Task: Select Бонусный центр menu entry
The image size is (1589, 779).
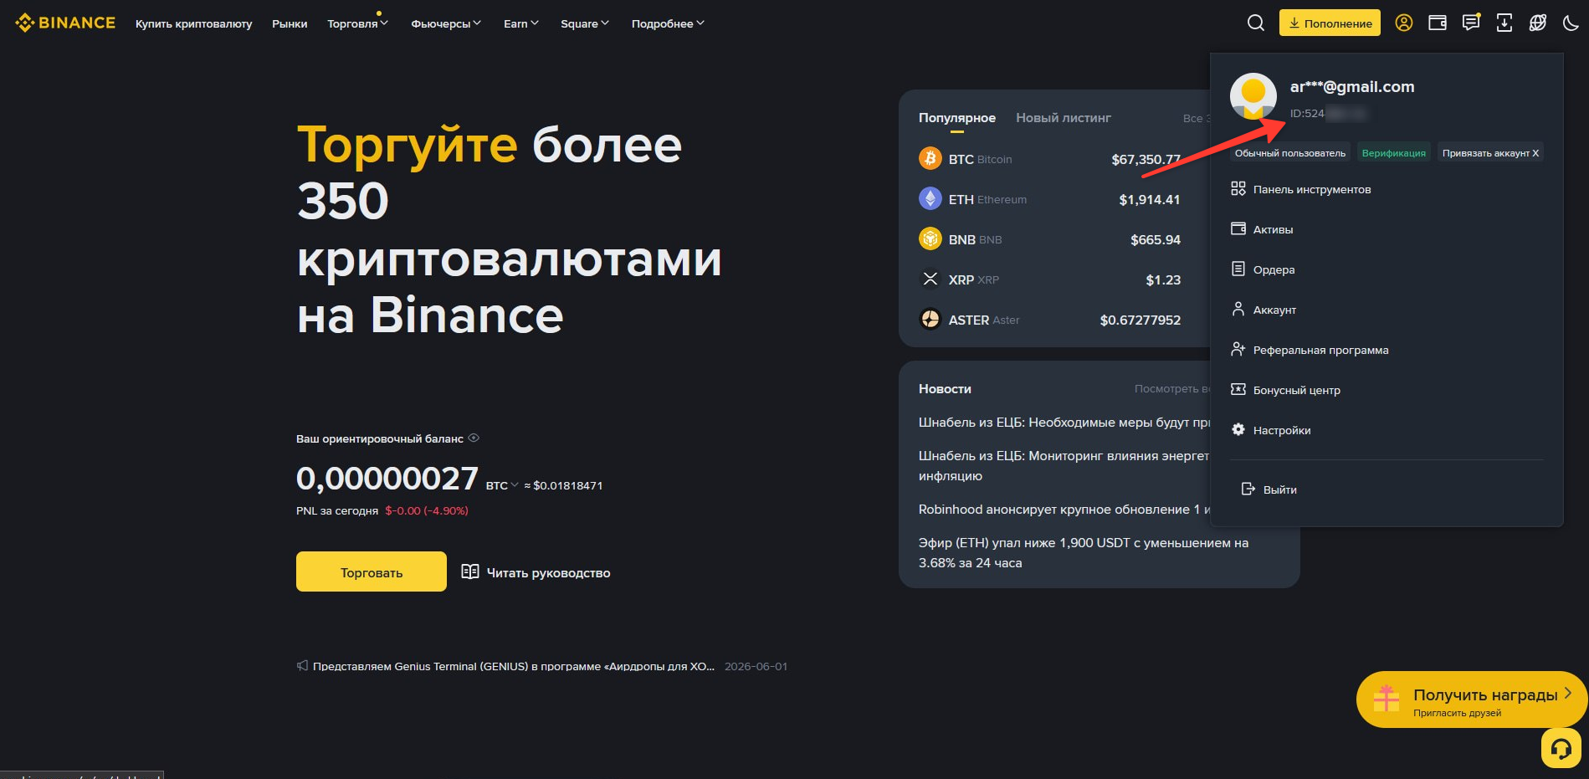Action: [x=1386, y=390]
